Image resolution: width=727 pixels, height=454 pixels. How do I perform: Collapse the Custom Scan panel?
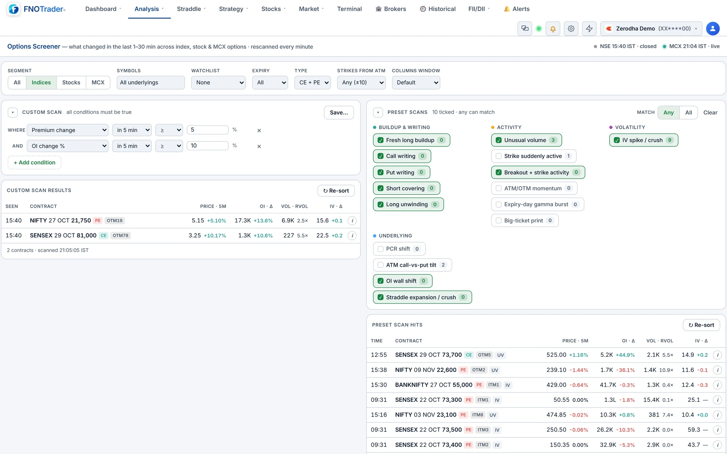(x=12, y=112)
